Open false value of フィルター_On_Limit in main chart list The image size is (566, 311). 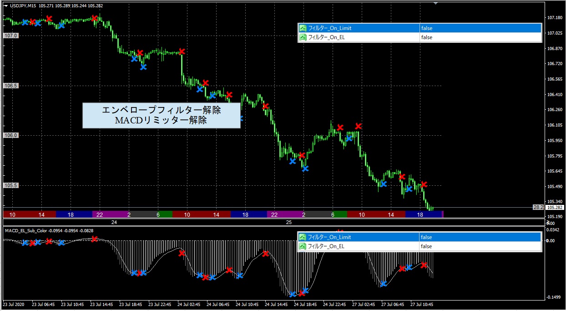coord(480,28)
